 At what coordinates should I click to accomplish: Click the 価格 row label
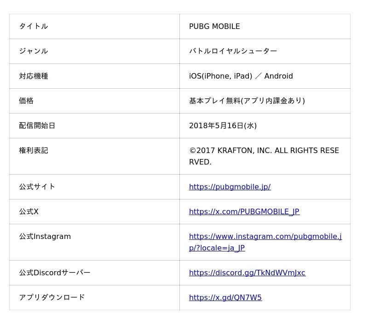coord(26,101)
